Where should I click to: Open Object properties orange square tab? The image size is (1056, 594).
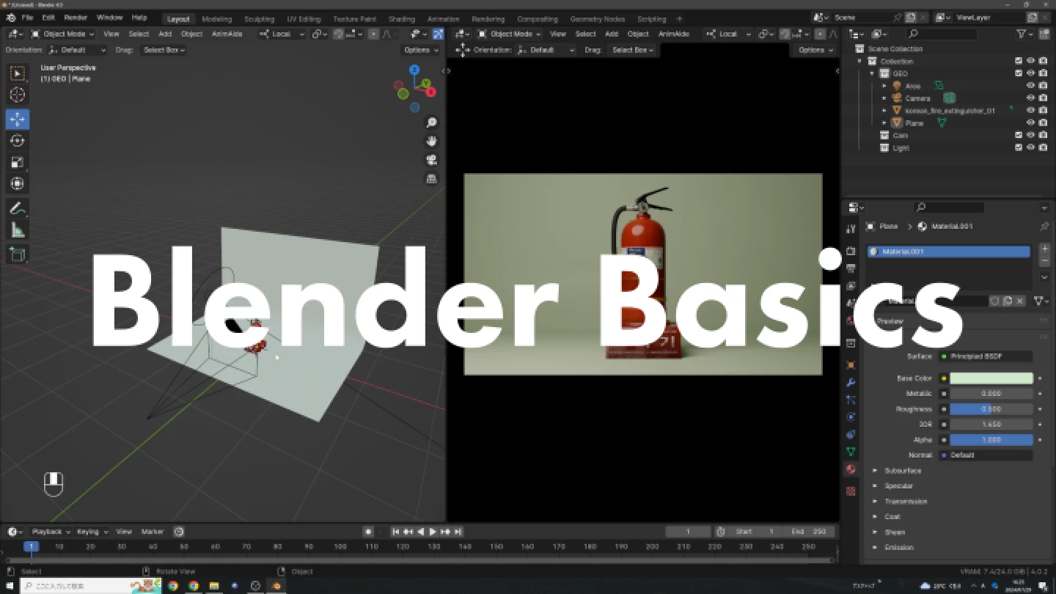[851, 365]
